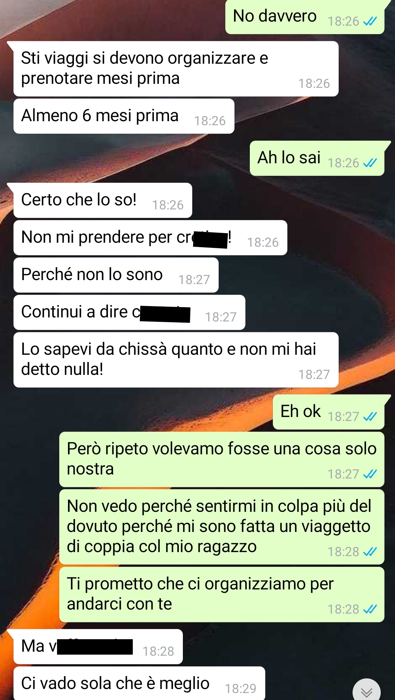Select the 'Lo sapevi da chissà quanto' message
This screenshot has height=700, width=395.
point(176,360)
